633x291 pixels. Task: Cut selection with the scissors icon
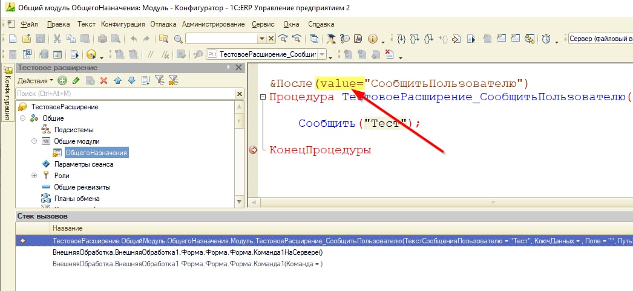pyautogui.click(x=57, y=39)
